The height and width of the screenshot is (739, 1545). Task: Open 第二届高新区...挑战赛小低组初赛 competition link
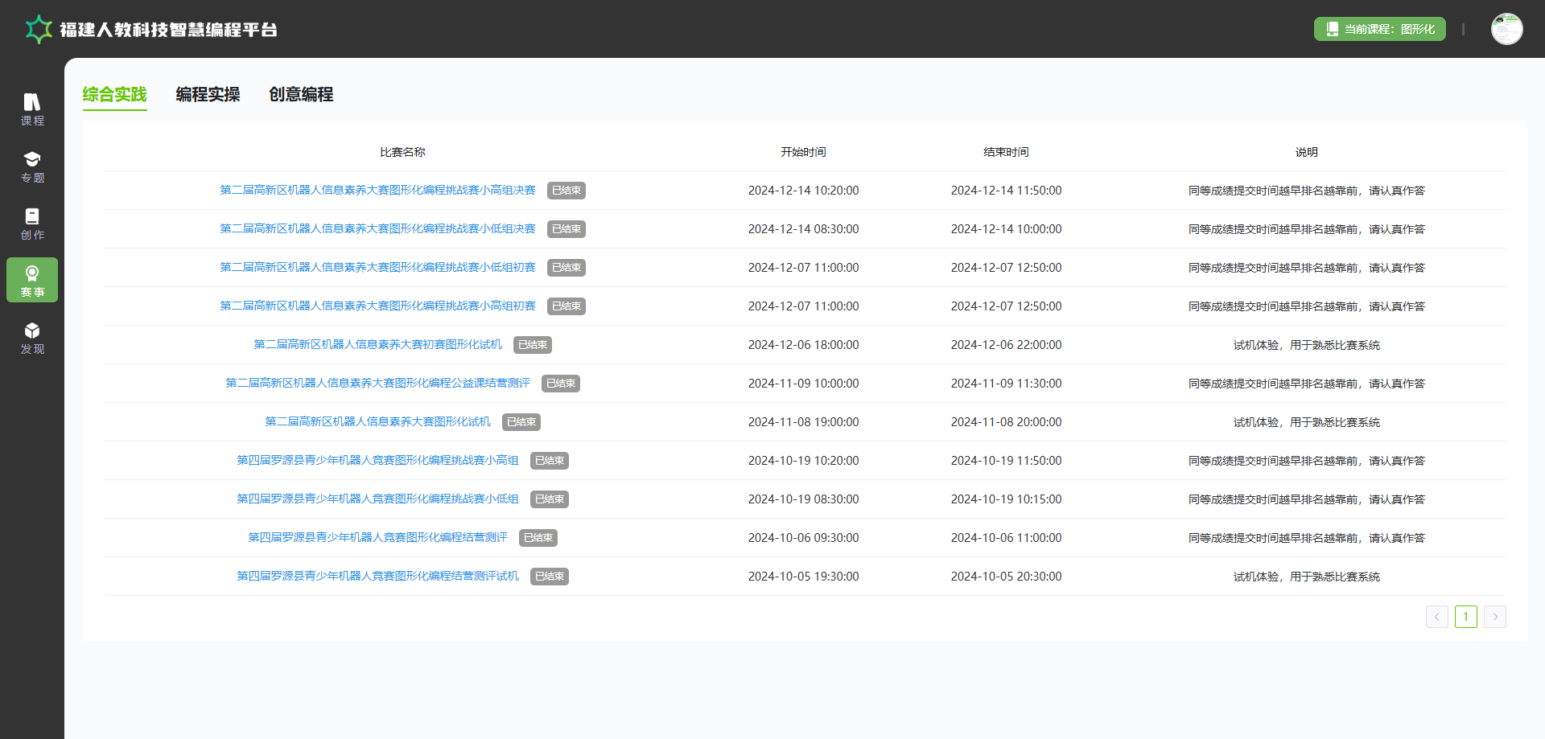pos(377,268)
